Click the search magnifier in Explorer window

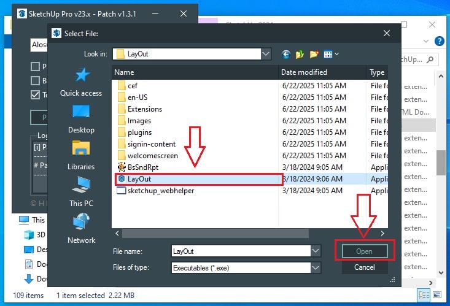(x=430, y=59)
